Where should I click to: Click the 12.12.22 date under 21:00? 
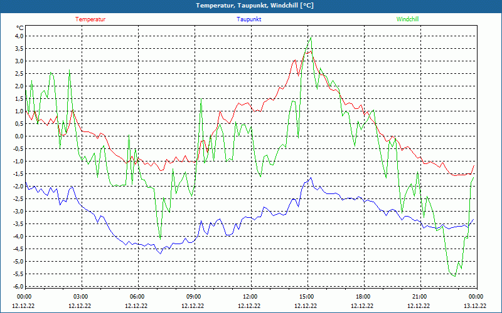419,305
